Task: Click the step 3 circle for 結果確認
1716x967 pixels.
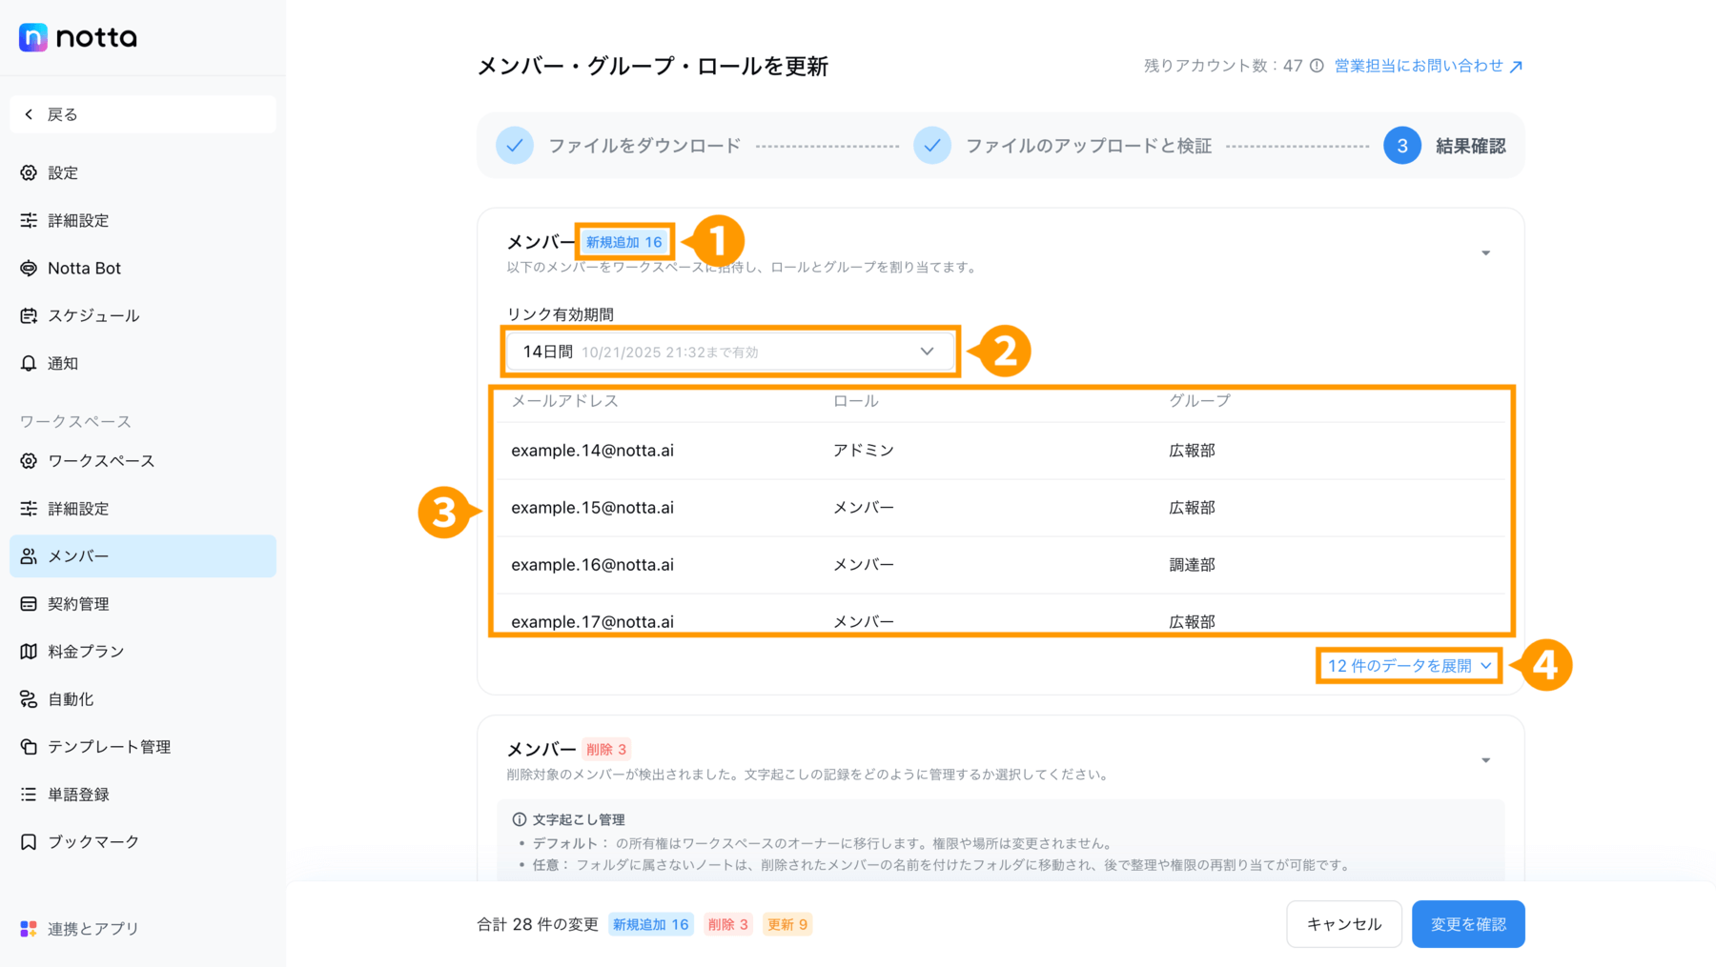Action: (1402, 146)
